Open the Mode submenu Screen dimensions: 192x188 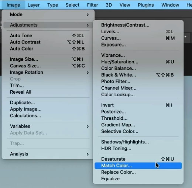48,14
